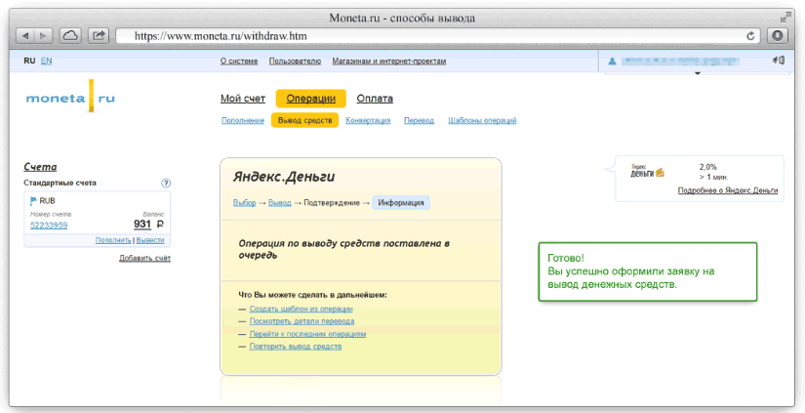Open Подробнее о Яндекс.Деньги link
The width and height of the screenshot is (805, 413).
point(728,190)
